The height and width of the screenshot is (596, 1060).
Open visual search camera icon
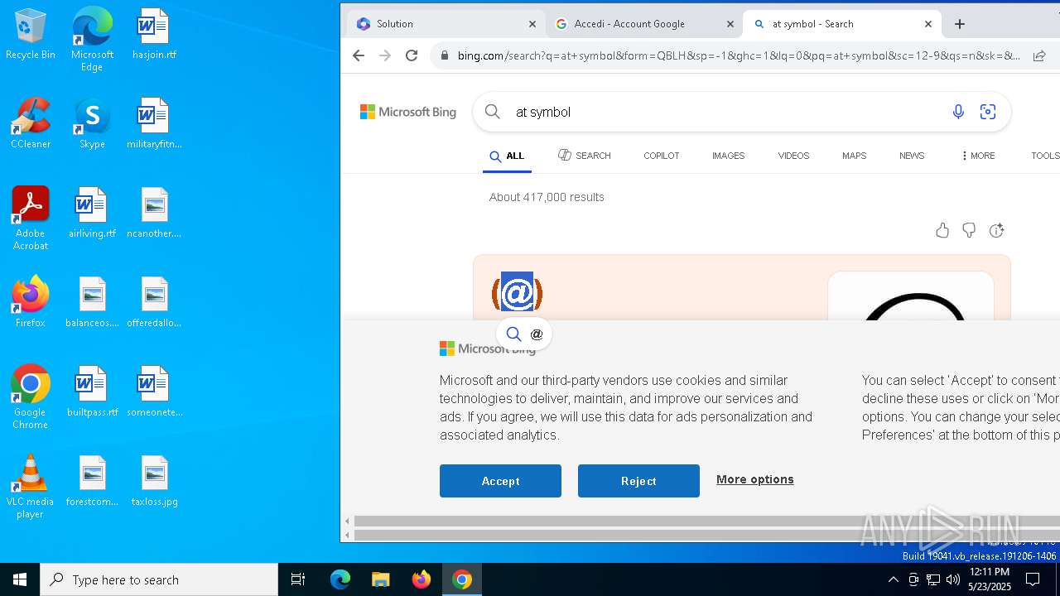988,112
